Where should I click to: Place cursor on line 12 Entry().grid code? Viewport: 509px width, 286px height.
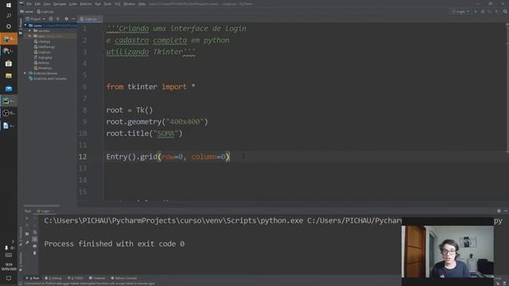[x=168, y=157]
